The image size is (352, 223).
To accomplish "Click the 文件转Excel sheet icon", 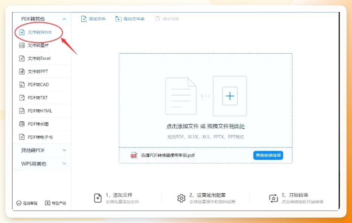I will (22, 59).
